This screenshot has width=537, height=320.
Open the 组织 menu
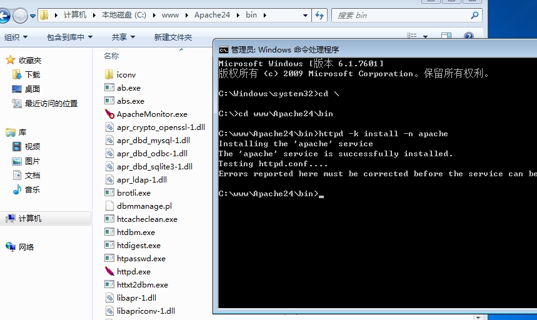[x=16, y=37]
